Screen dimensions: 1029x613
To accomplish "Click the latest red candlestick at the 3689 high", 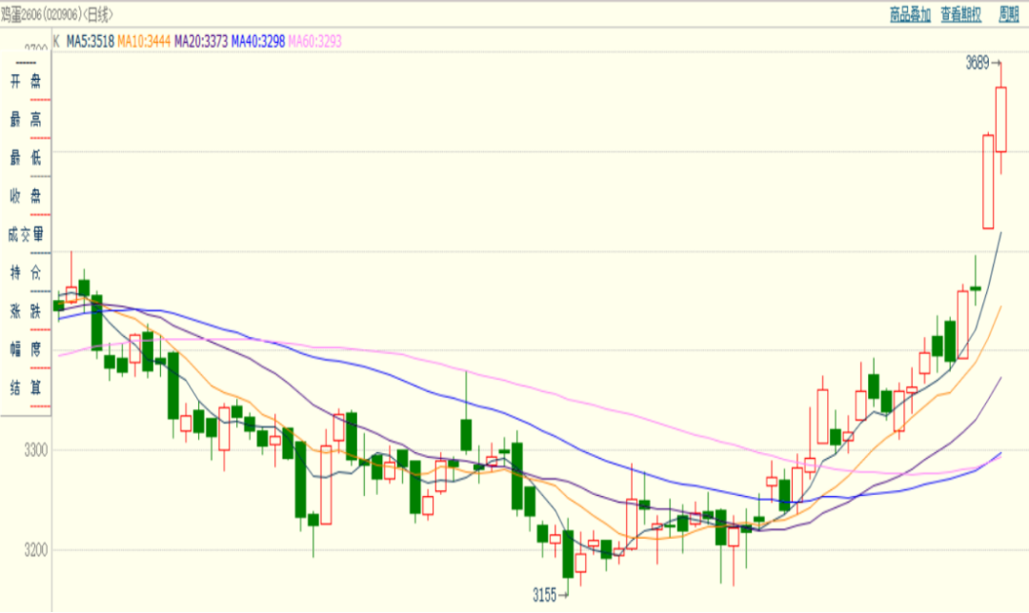I will pos(1000,119).
